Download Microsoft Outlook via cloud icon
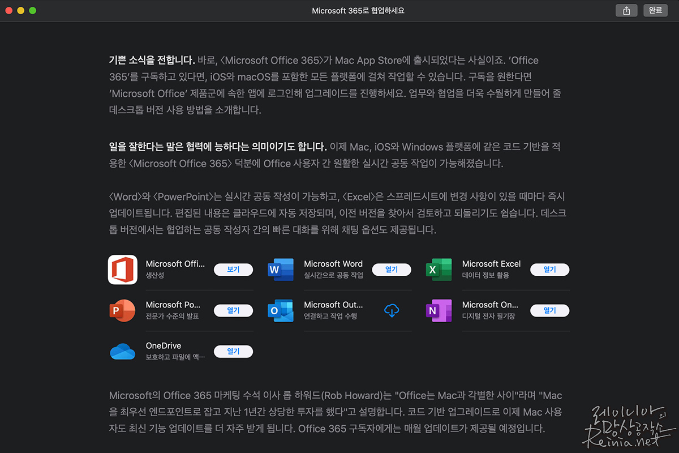 pos(392,310)
